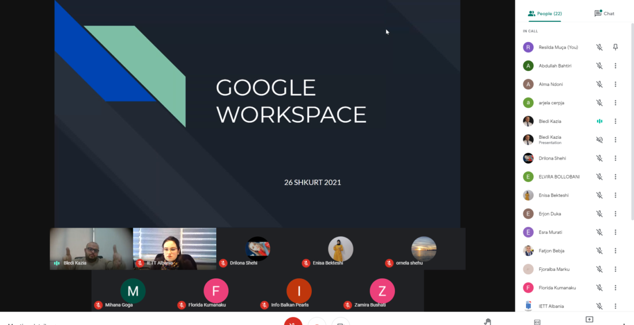Screen dimensions: 634x325
Task: Click Erjon Duka's avatar in the list
Action: [x=528, y=214]
